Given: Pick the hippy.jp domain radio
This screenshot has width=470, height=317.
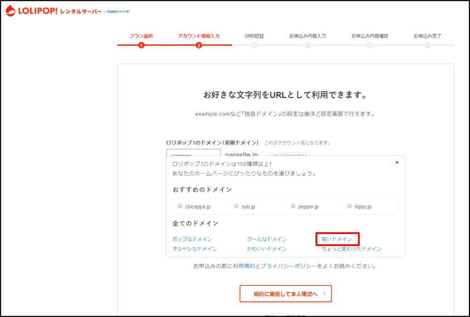Looking at the screenshot, I should pos(350,206).
